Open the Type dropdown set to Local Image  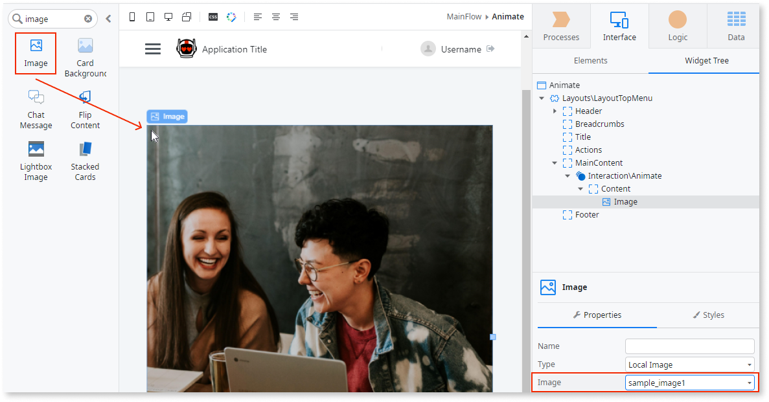click(x=689, y=364)
